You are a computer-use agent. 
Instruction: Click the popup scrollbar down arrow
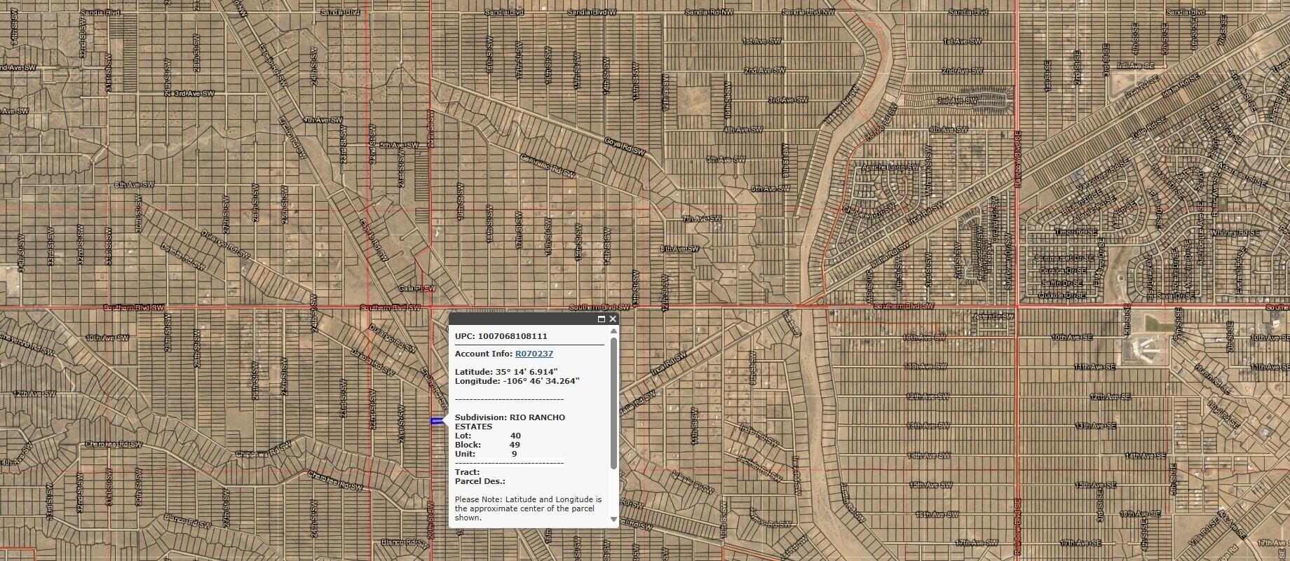point(613,520)
